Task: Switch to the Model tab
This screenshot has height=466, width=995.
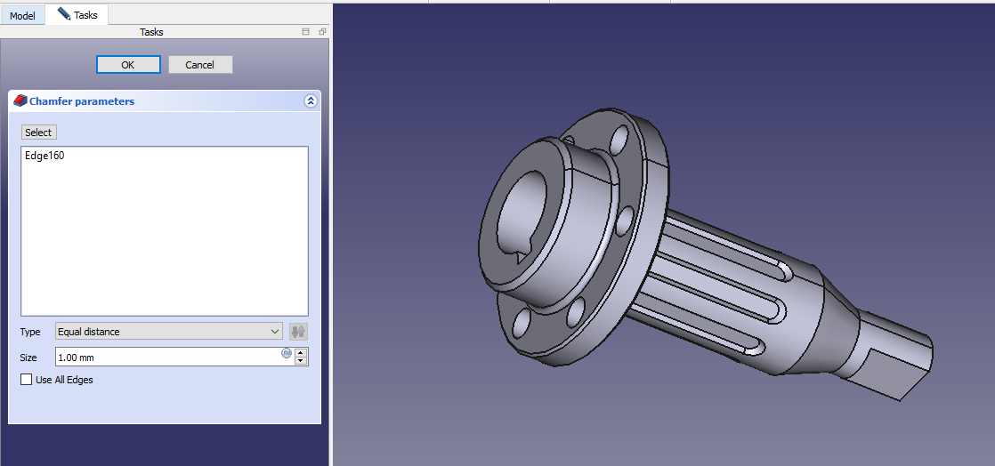Action: click(22, 15)
